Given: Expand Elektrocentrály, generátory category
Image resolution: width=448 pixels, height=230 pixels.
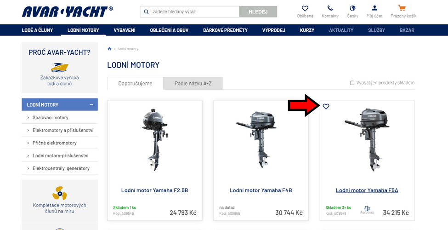Looking at the screenshot, I should [28, 168].
